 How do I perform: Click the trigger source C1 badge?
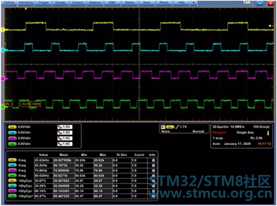170,127
